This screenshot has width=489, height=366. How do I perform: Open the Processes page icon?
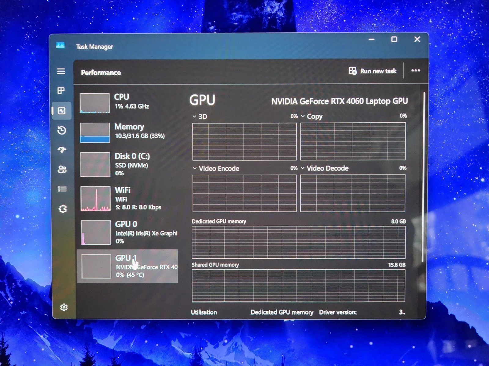[x=61, y=91]
